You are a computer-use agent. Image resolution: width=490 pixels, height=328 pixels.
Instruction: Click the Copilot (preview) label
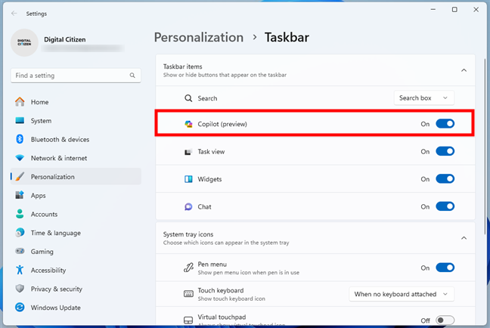(x=222, y=124)
